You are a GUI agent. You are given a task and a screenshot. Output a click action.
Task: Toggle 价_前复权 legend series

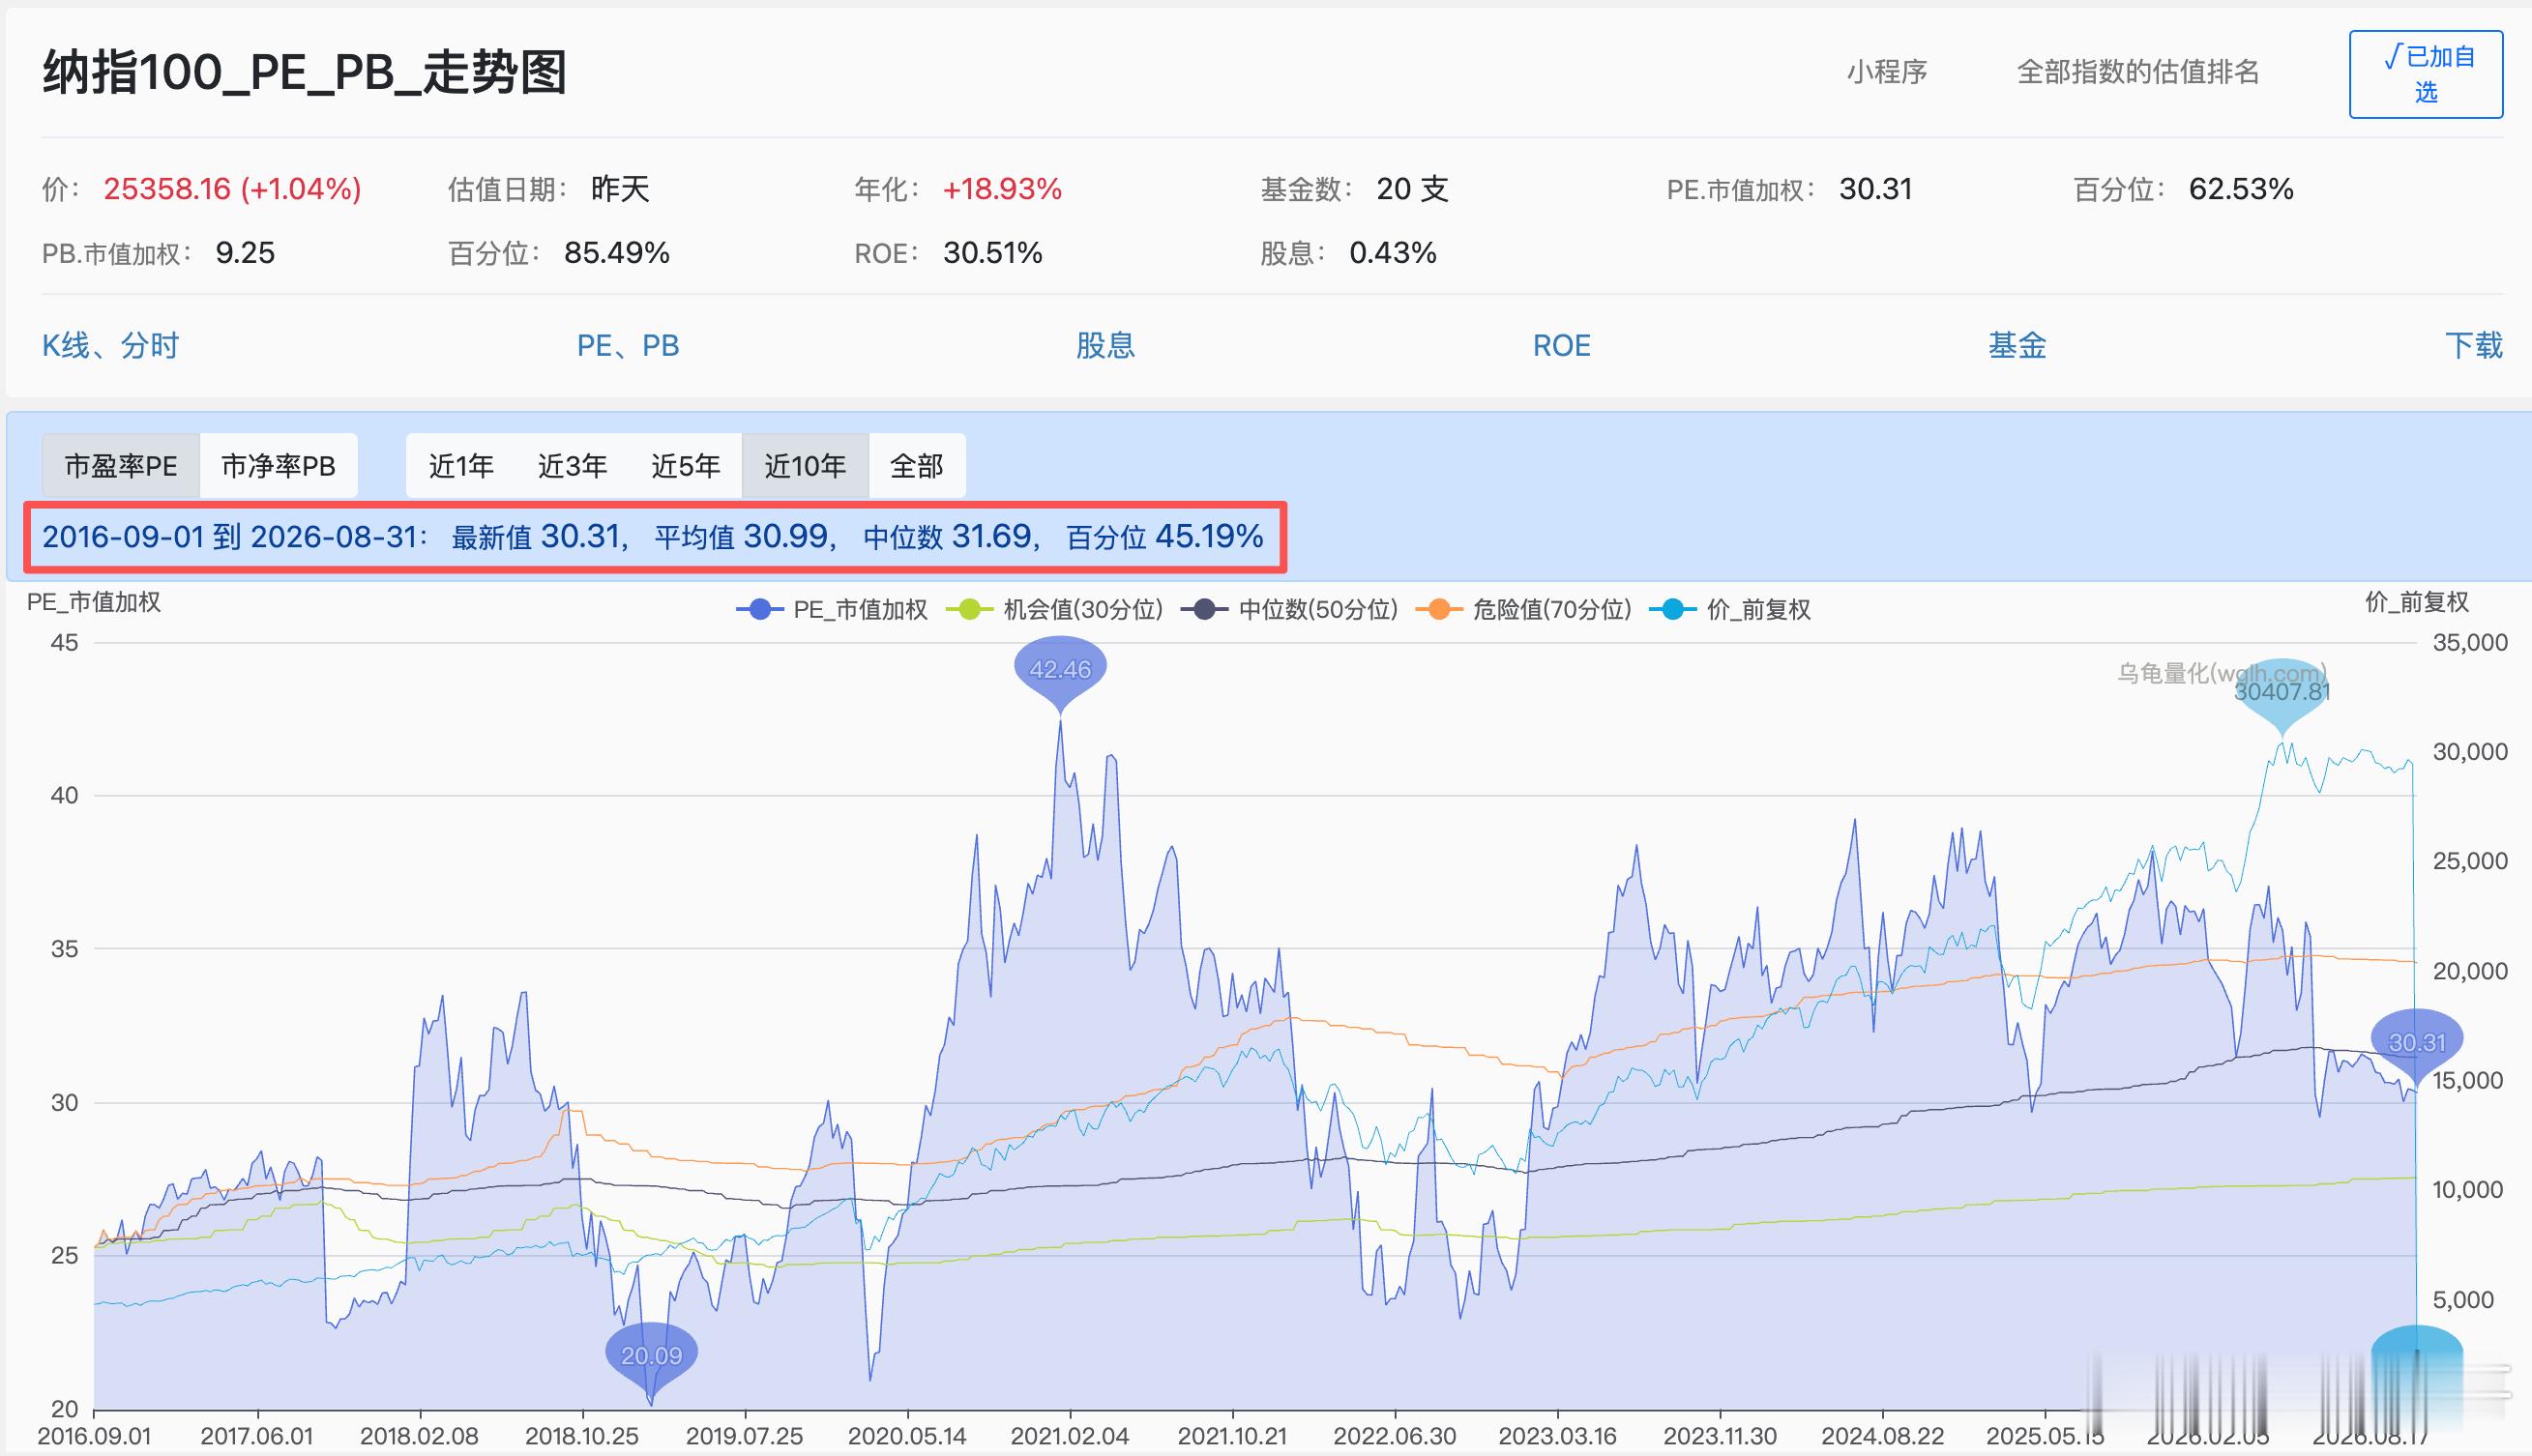[1730, 609]
